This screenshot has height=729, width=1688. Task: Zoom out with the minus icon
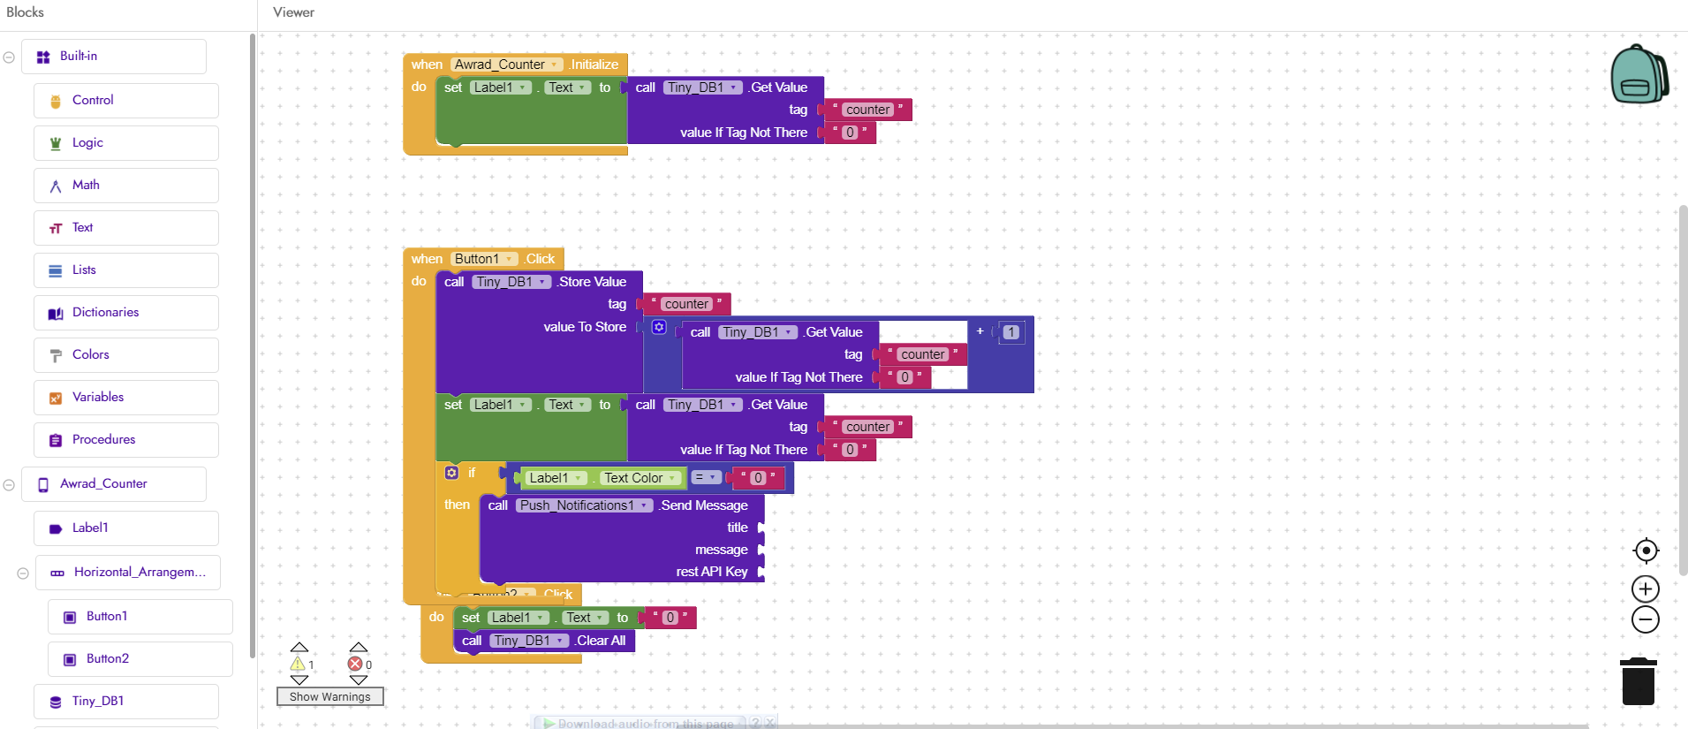click(x=1646, y=619)
